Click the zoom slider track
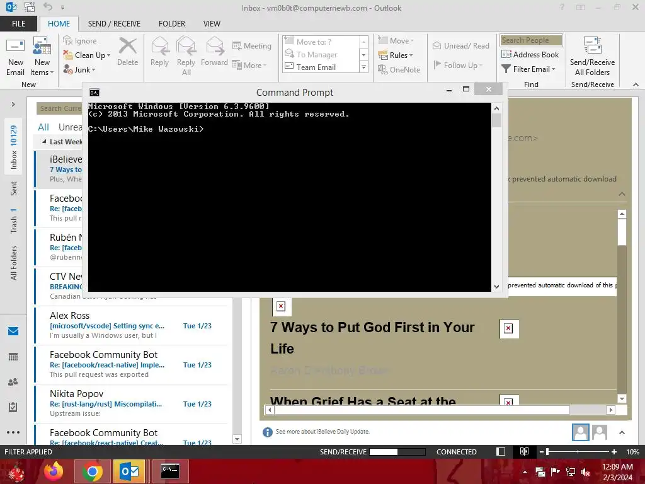645x484 pixels. 578,451
